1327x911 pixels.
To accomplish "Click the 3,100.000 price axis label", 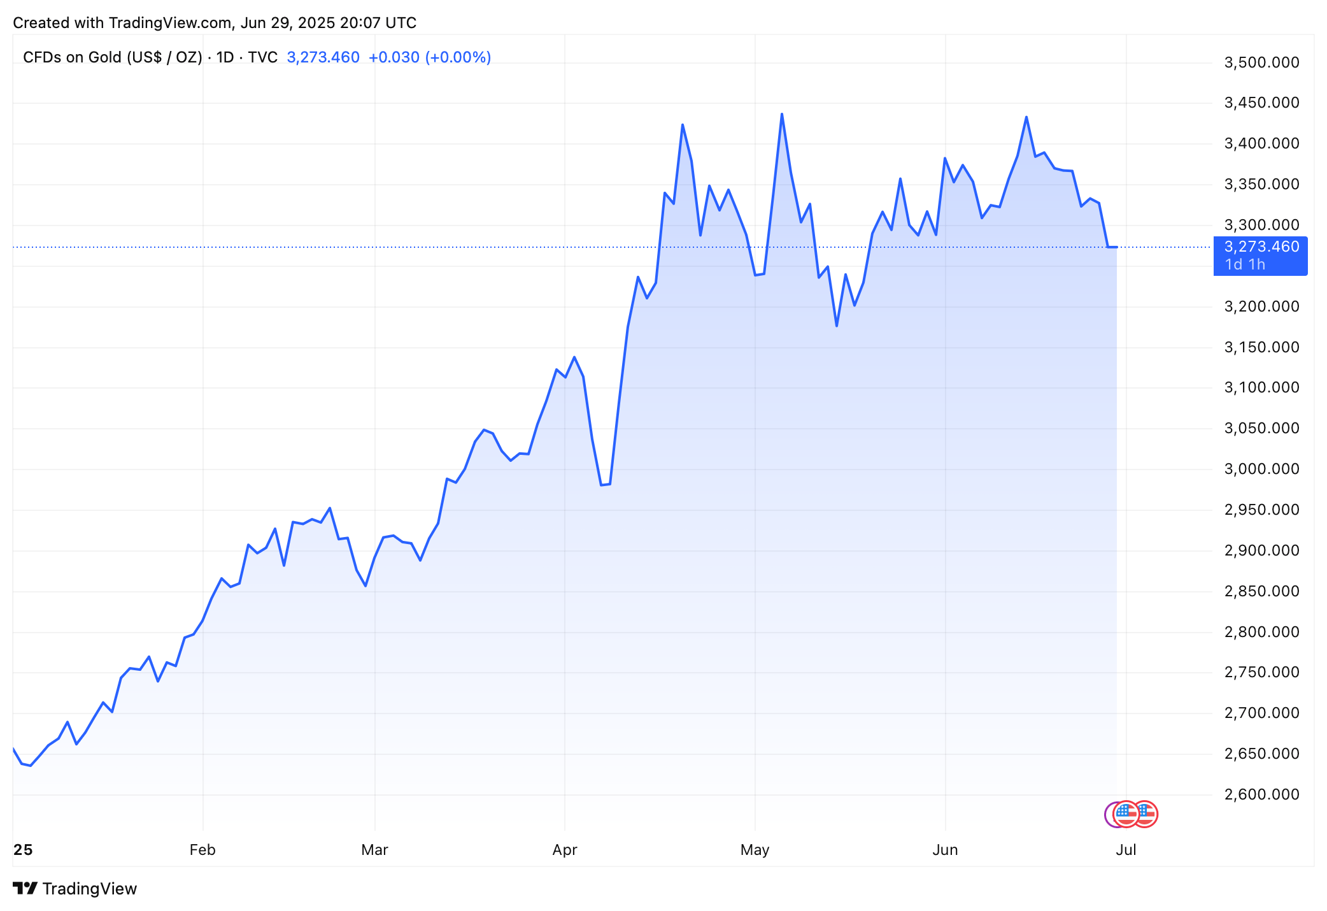I will 1261,387.
